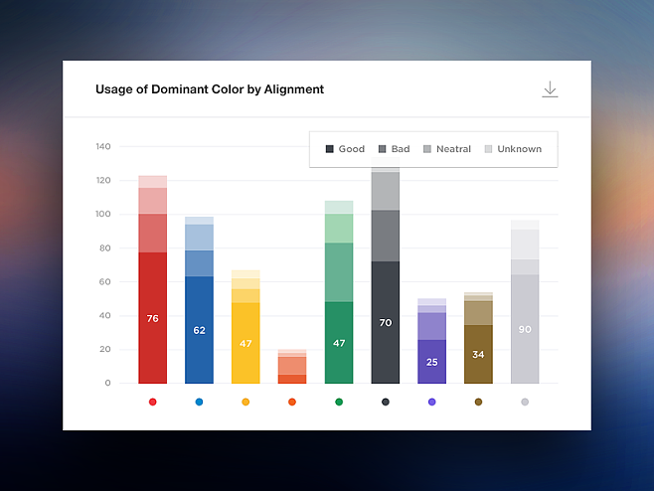
Task: Click the 60 y-axis label
Action: click(x=104, y=281)
